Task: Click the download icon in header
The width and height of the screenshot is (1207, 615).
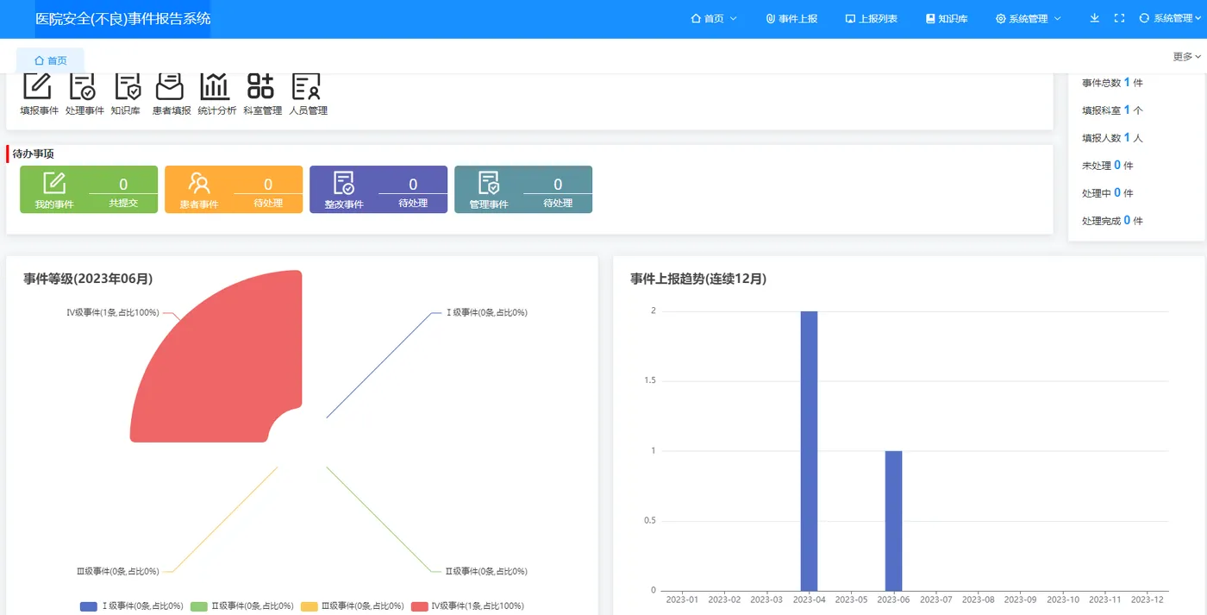Action: point(1095,18)
